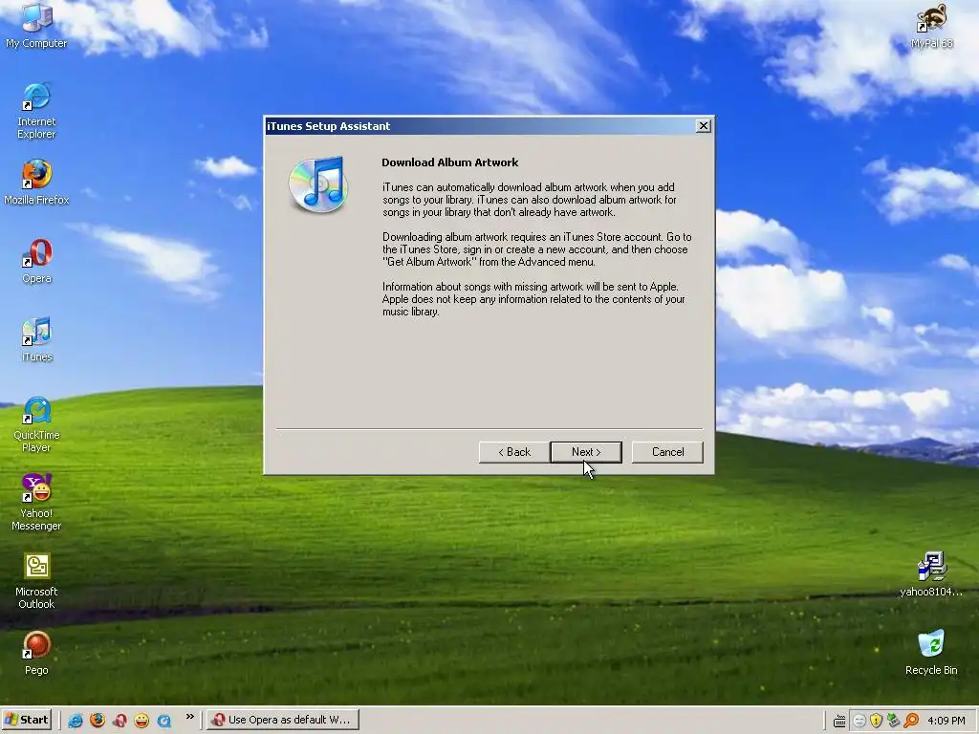Image resolution: width=979 pixels, height=734 pixels.
Task: Launch Firefox from Quick Launch bar
Action: click(x=98, y=721)
